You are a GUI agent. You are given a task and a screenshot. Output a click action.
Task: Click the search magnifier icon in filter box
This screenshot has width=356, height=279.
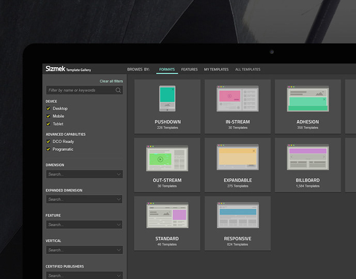point(118,90)
